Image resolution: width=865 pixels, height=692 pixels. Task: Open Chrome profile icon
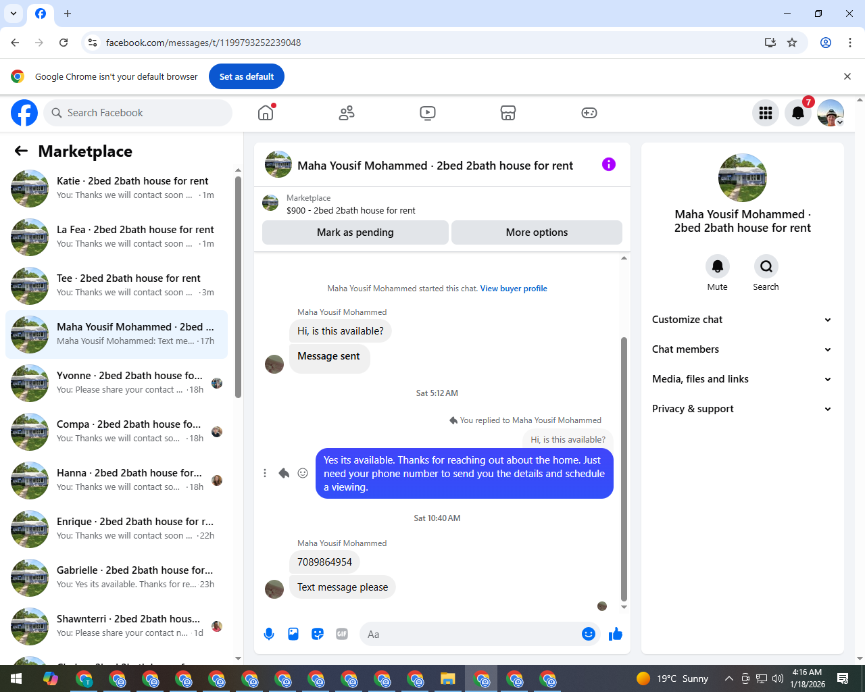pos(826,43)
